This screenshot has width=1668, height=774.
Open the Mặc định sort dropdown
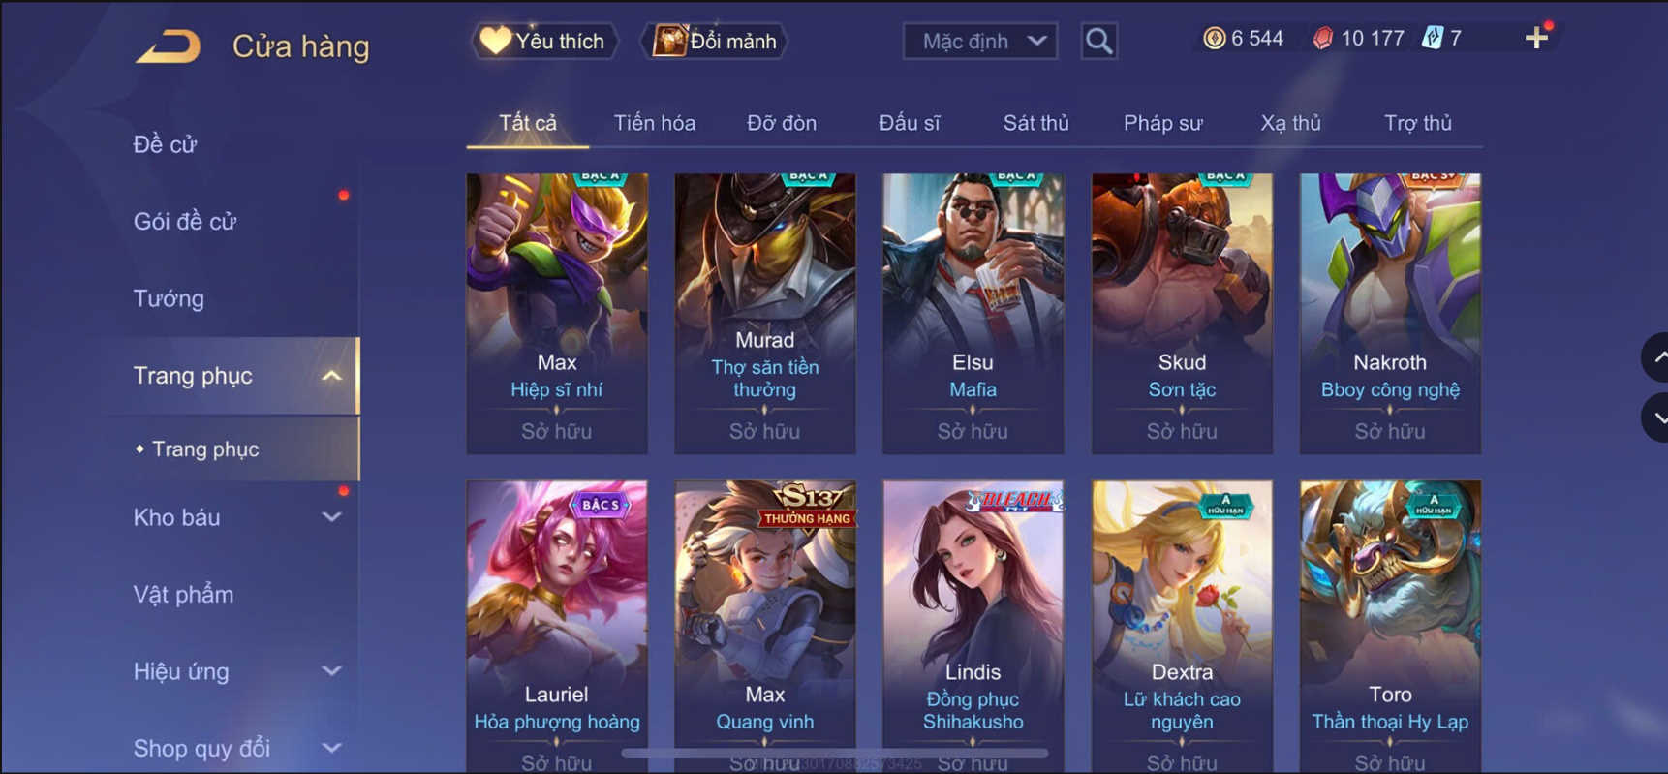(x=980, y=42)
